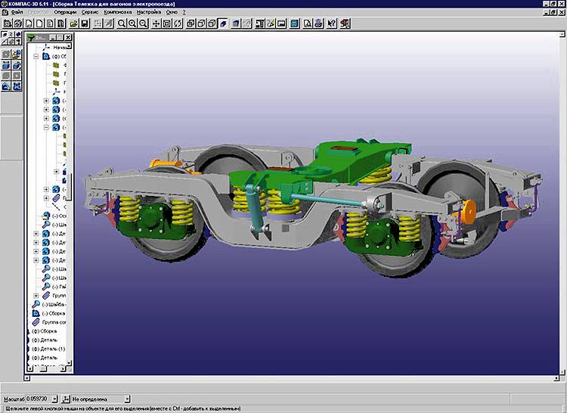Click the coordinate-system icon beside Не определена
Screen dimensions: 567x413
(66, 399)
